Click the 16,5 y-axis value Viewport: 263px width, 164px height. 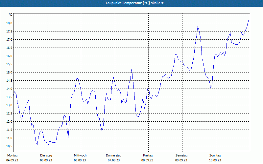click(x=9, y=48)
